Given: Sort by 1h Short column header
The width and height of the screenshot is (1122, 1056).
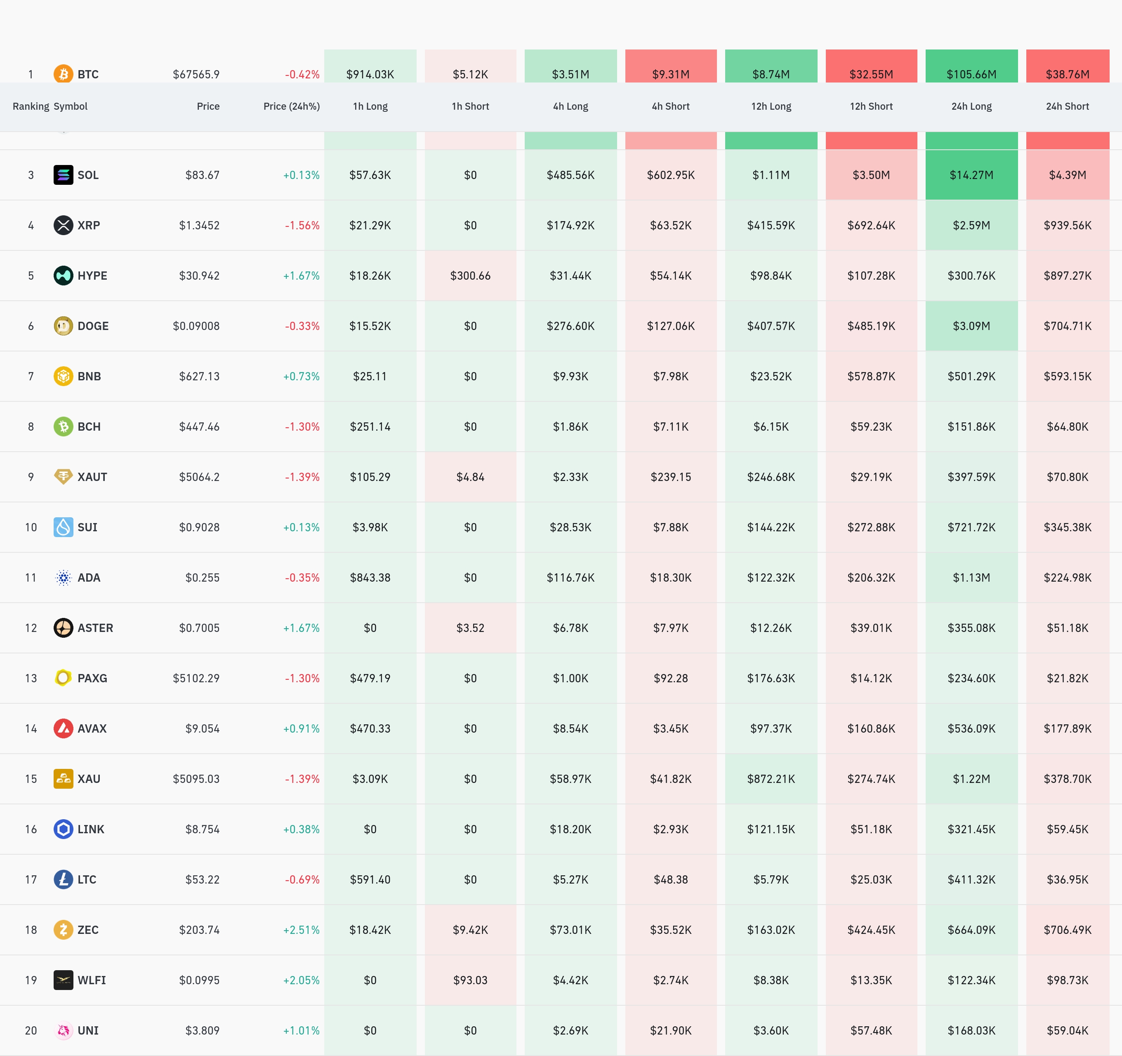Looking at the screenshot, I should (x=470, y=106).
